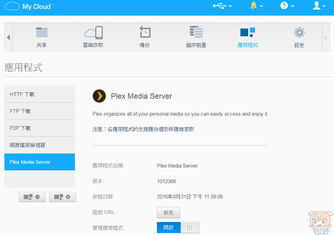Go to the 應用程式 apps tab

(x=248, y=37)
